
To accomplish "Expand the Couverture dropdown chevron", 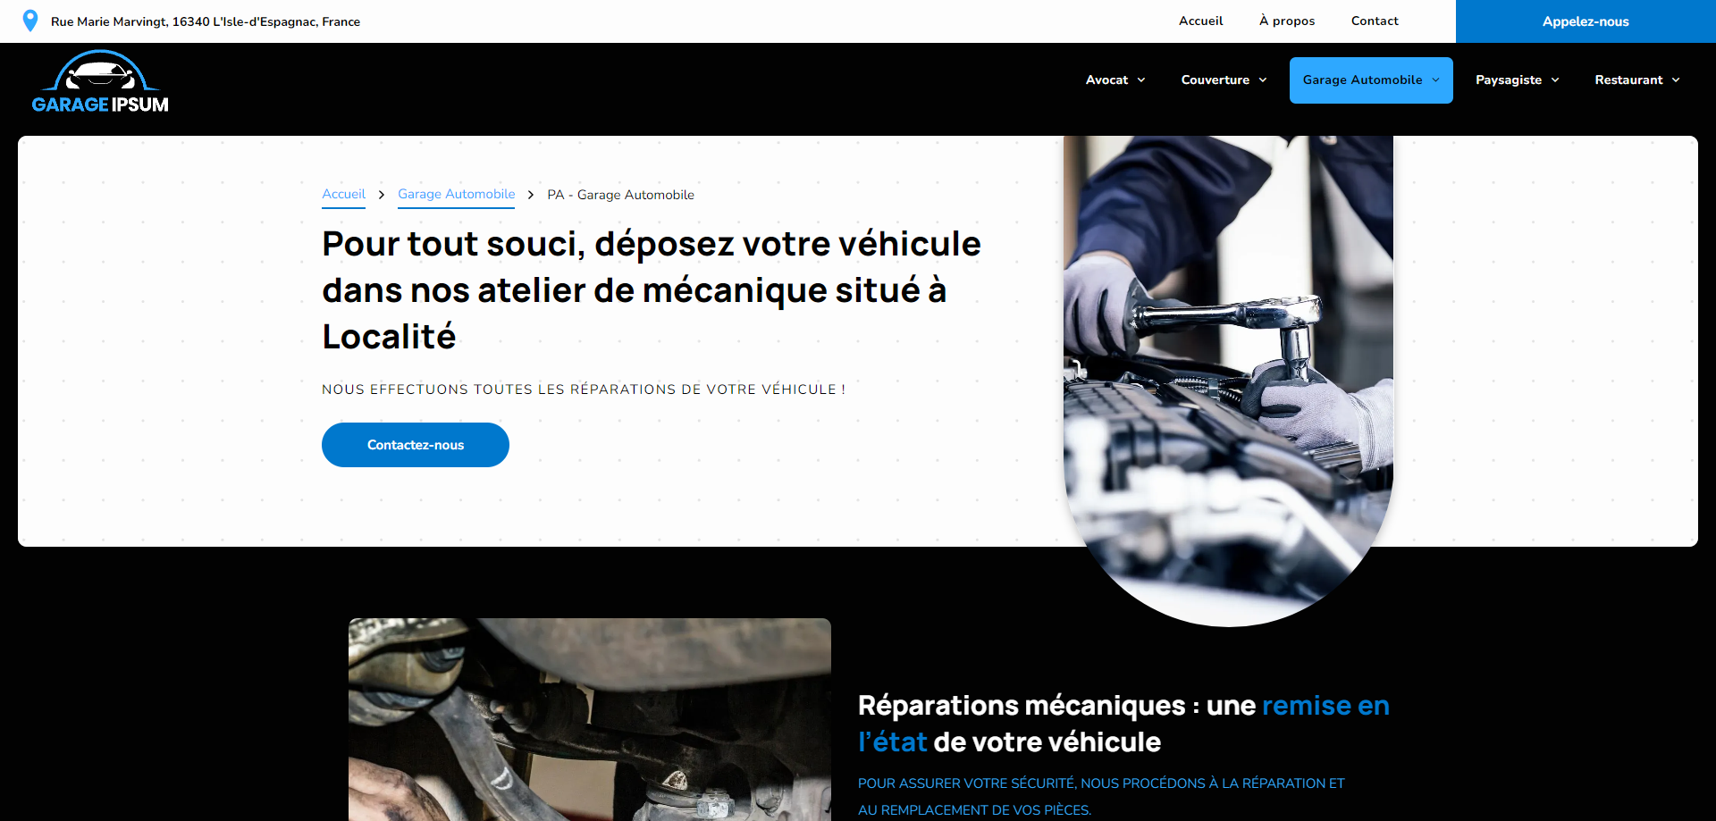I will pos(1263,80).
